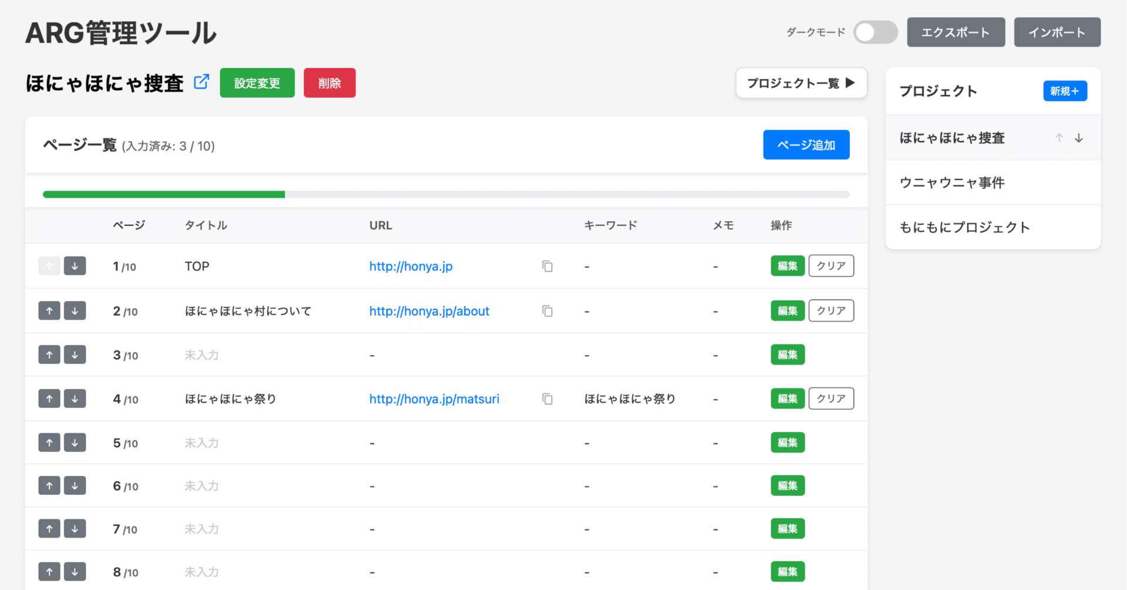Click the エクスポート button

(956, 32)
